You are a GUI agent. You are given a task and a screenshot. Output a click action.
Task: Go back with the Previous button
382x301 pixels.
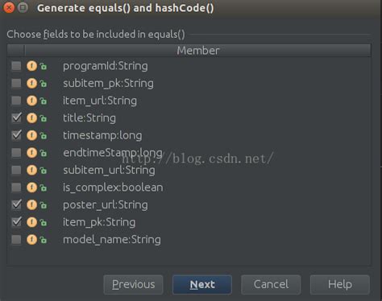[x=133, y=284]
